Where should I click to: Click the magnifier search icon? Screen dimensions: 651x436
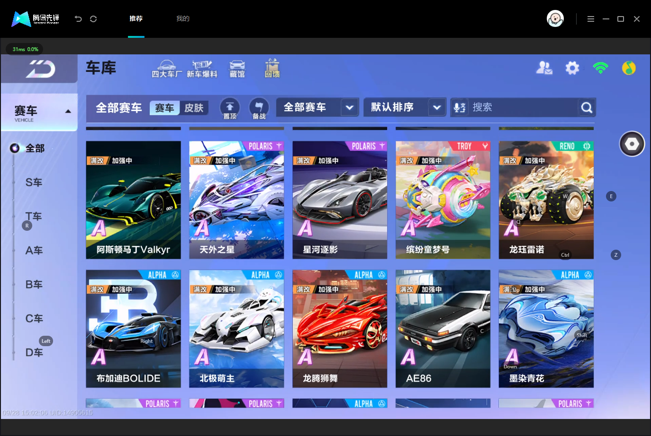click(x=587, y=108)
